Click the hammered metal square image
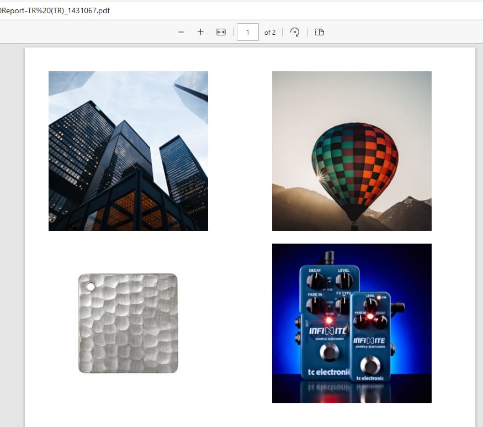 [x=128, y=323]
